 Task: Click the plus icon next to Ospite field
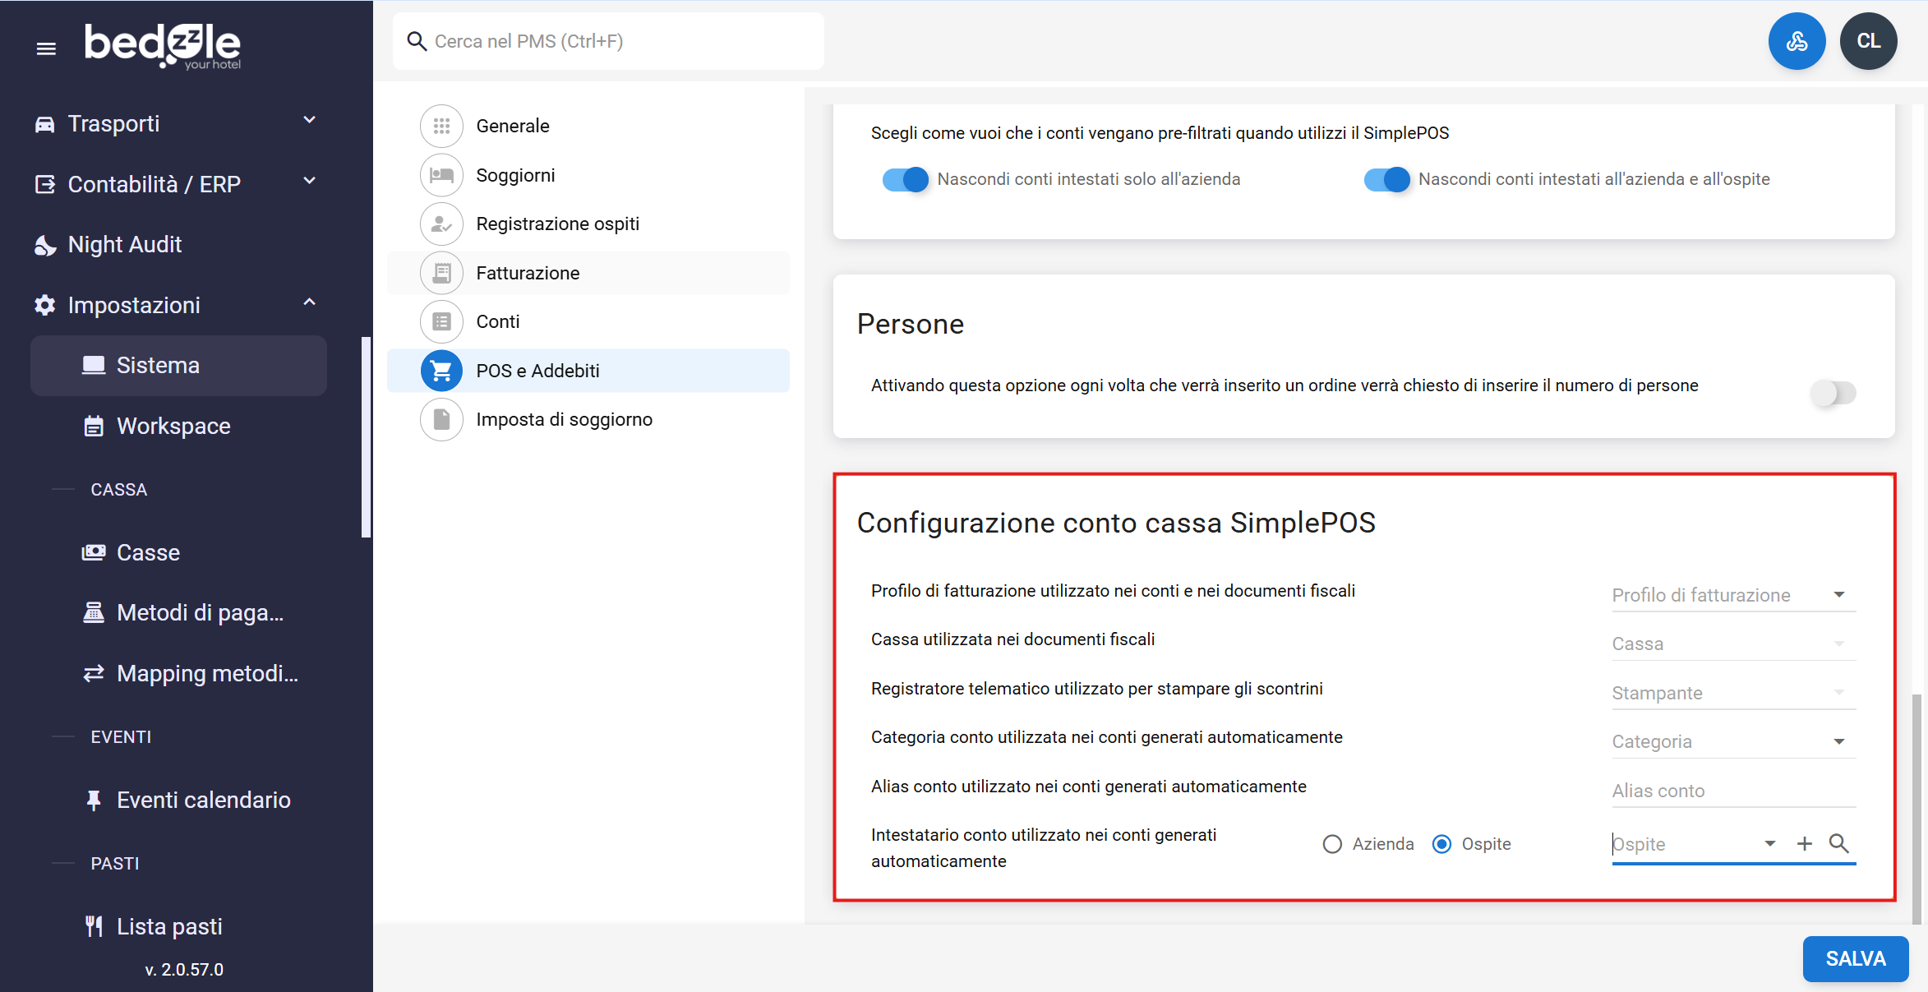click(x=1805, y=844)
